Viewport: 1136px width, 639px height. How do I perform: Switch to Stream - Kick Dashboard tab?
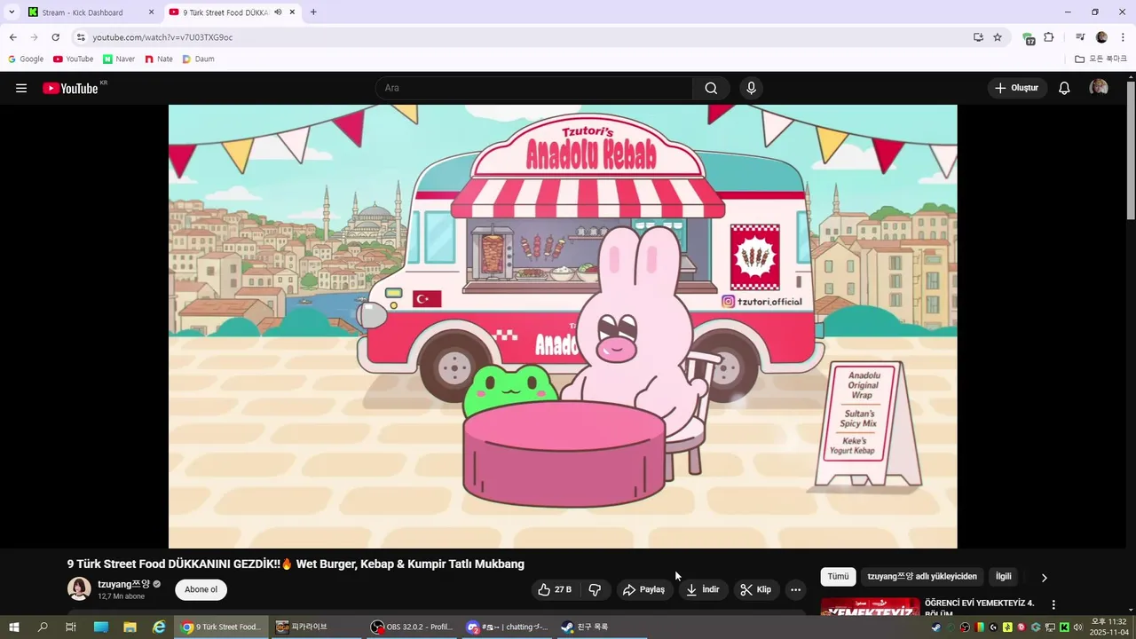pyautogui.click(x=90, y=12)
